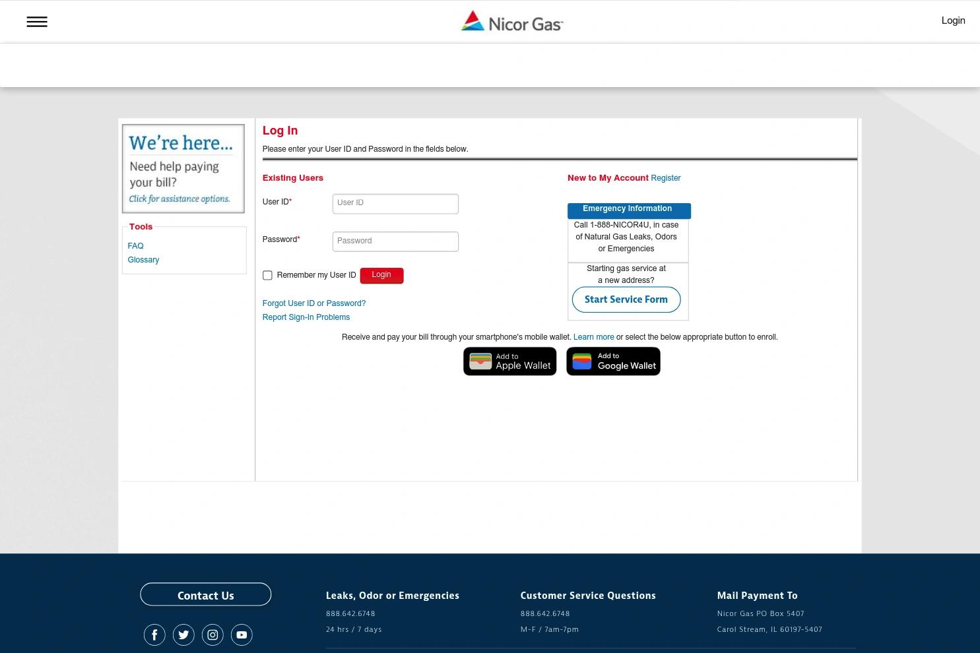
Task: Click the Nicor Gas logo
Action: tap(512, 21)
